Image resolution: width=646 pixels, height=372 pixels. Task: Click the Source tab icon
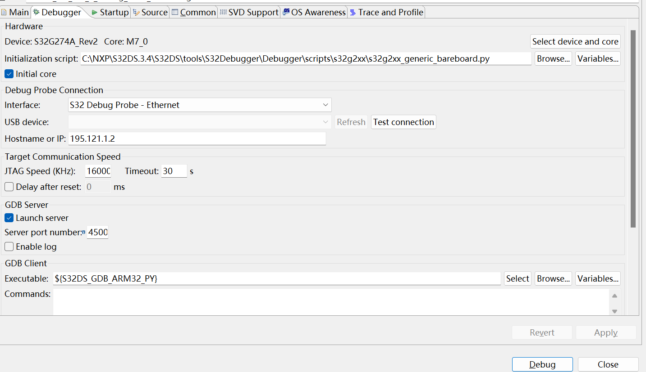[x=136, y=13]
